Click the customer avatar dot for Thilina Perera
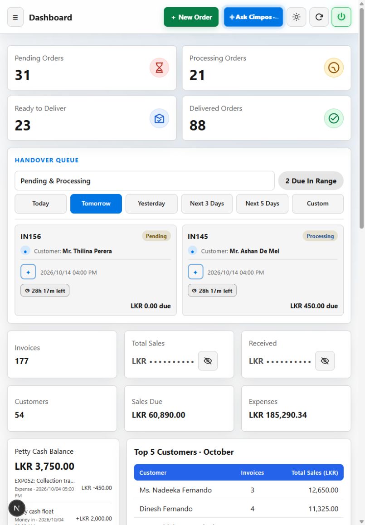This screenshot has width=365, height=525. [x=25, y=251]
